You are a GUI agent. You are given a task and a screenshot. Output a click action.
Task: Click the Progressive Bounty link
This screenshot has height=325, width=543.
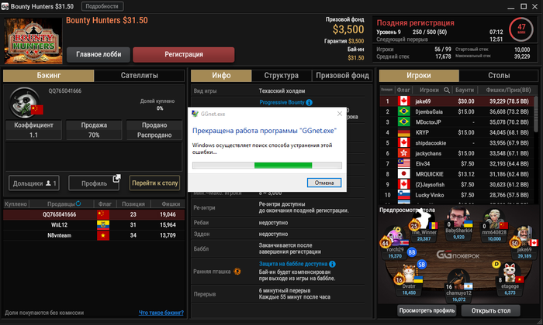click(x=282, y=102)
